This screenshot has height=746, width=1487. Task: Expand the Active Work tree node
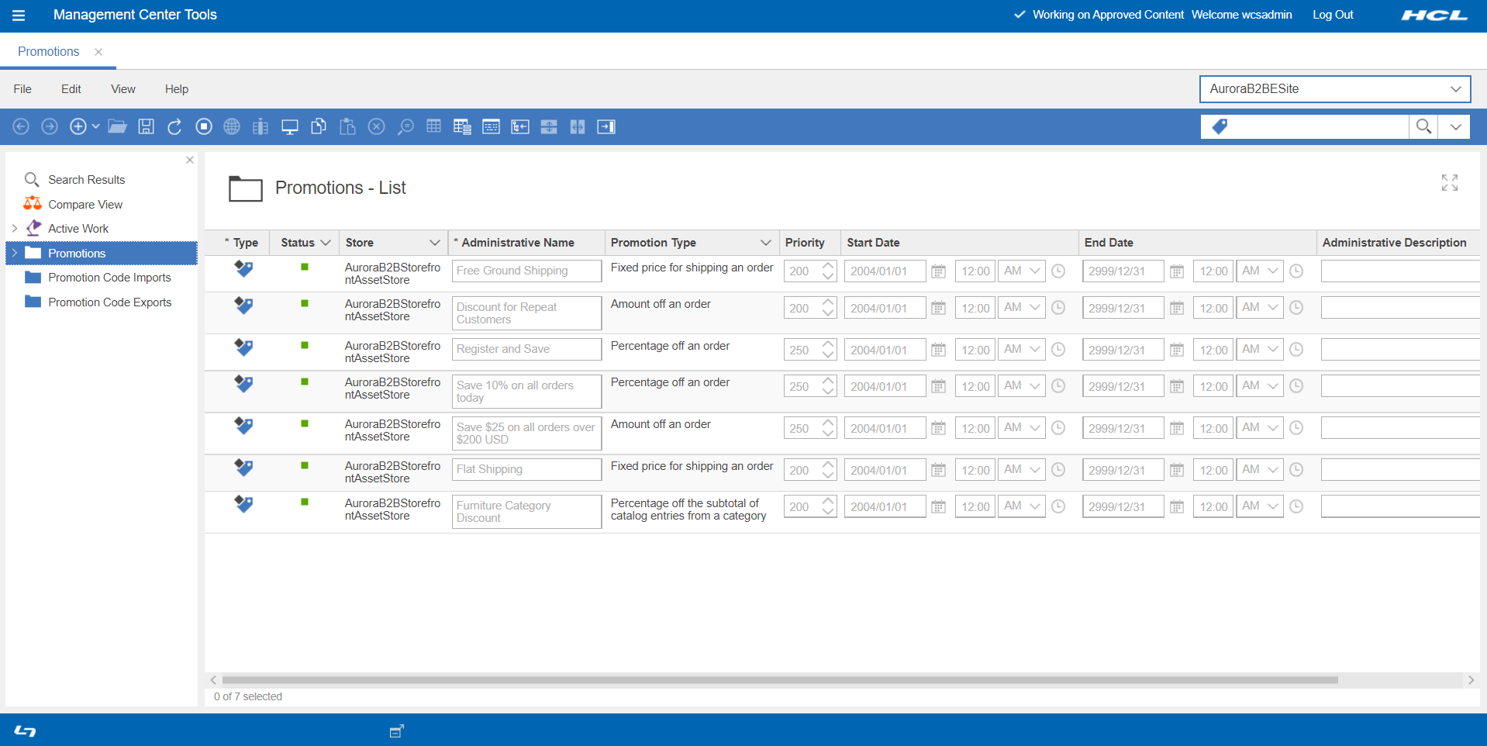coord(15,229)
